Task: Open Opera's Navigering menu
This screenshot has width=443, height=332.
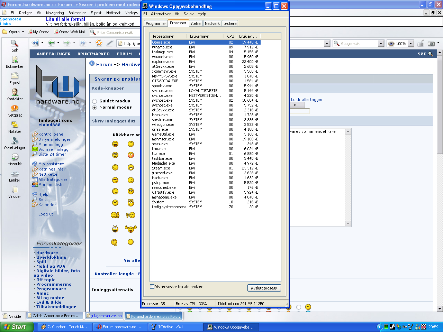Action: click(55, 13)
